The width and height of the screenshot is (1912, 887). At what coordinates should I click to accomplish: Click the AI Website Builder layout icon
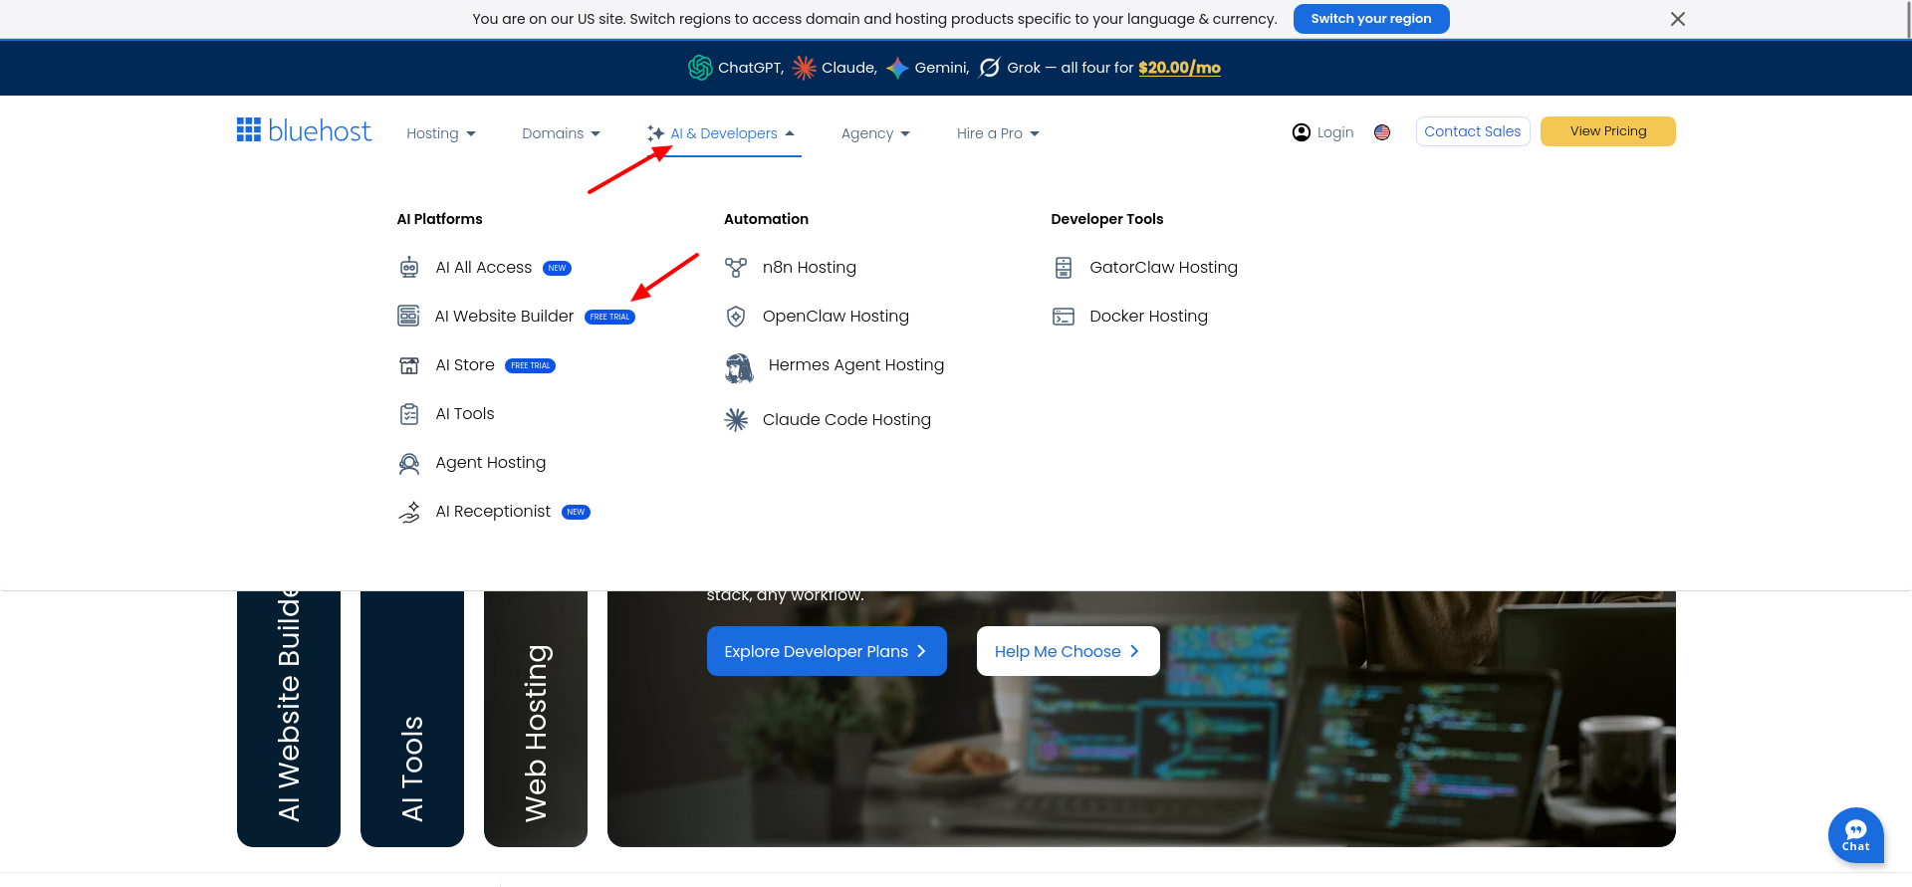pos(408,316)
